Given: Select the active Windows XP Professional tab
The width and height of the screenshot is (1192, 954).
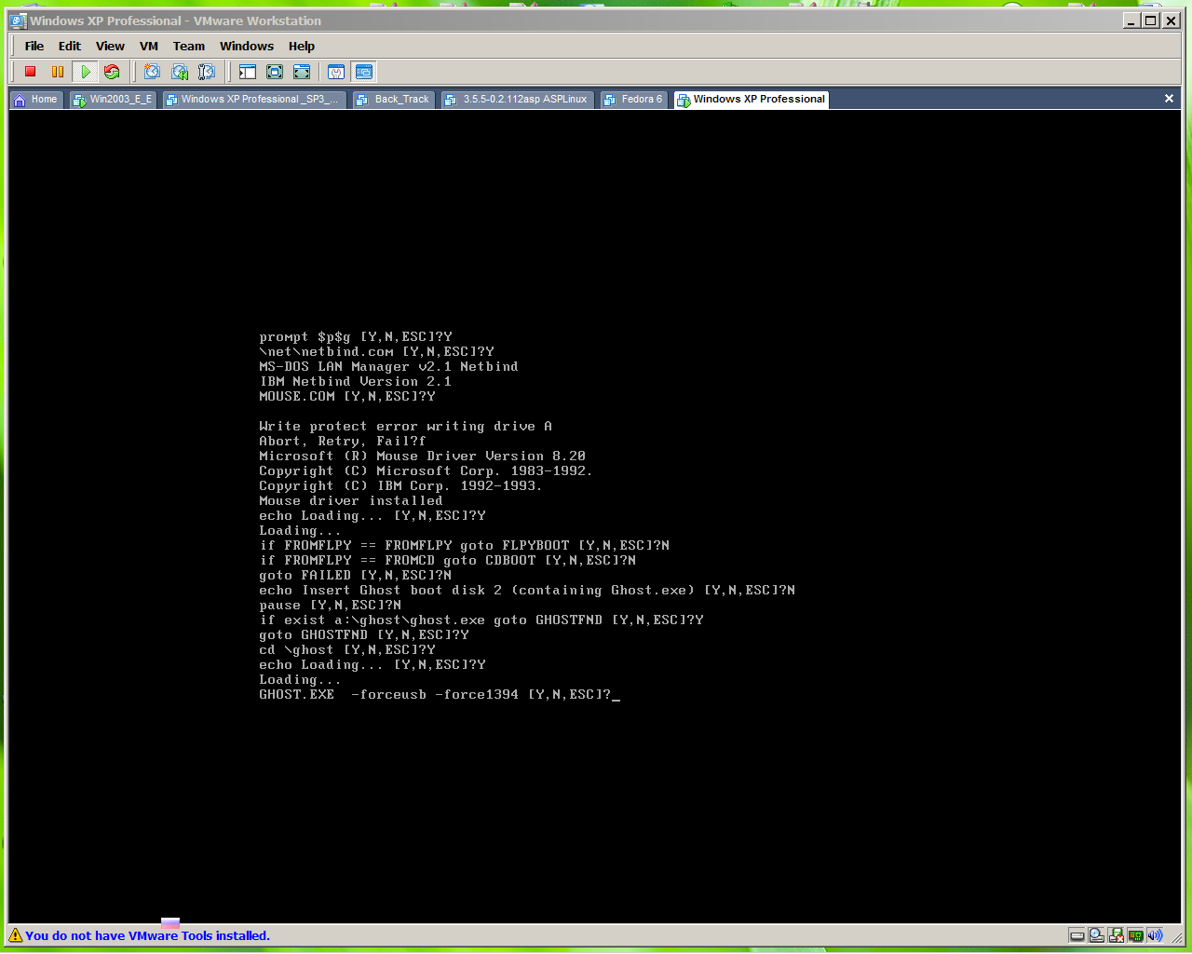Looking at the screenshot, I should (x=752, y=99).
